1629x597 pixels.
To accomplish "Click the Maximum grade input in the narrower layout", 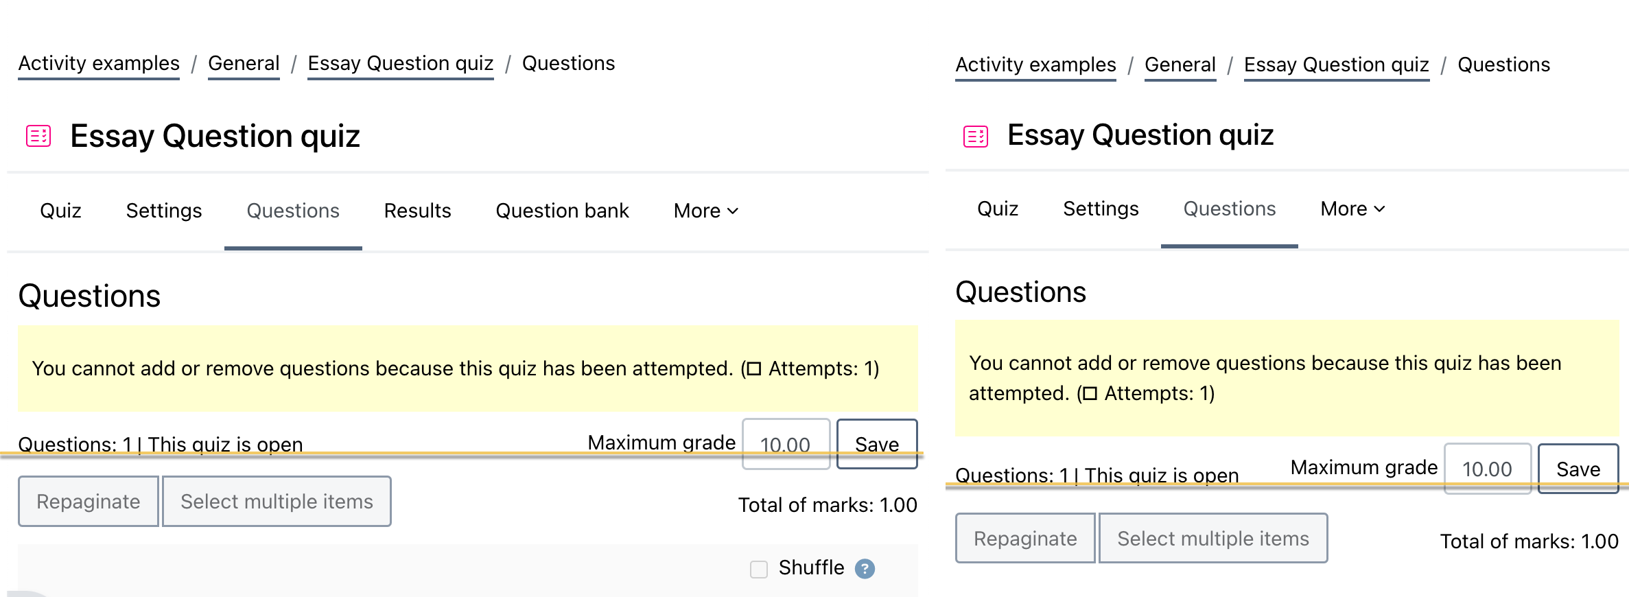I will pyautogui.click(x=1488, y=469).
